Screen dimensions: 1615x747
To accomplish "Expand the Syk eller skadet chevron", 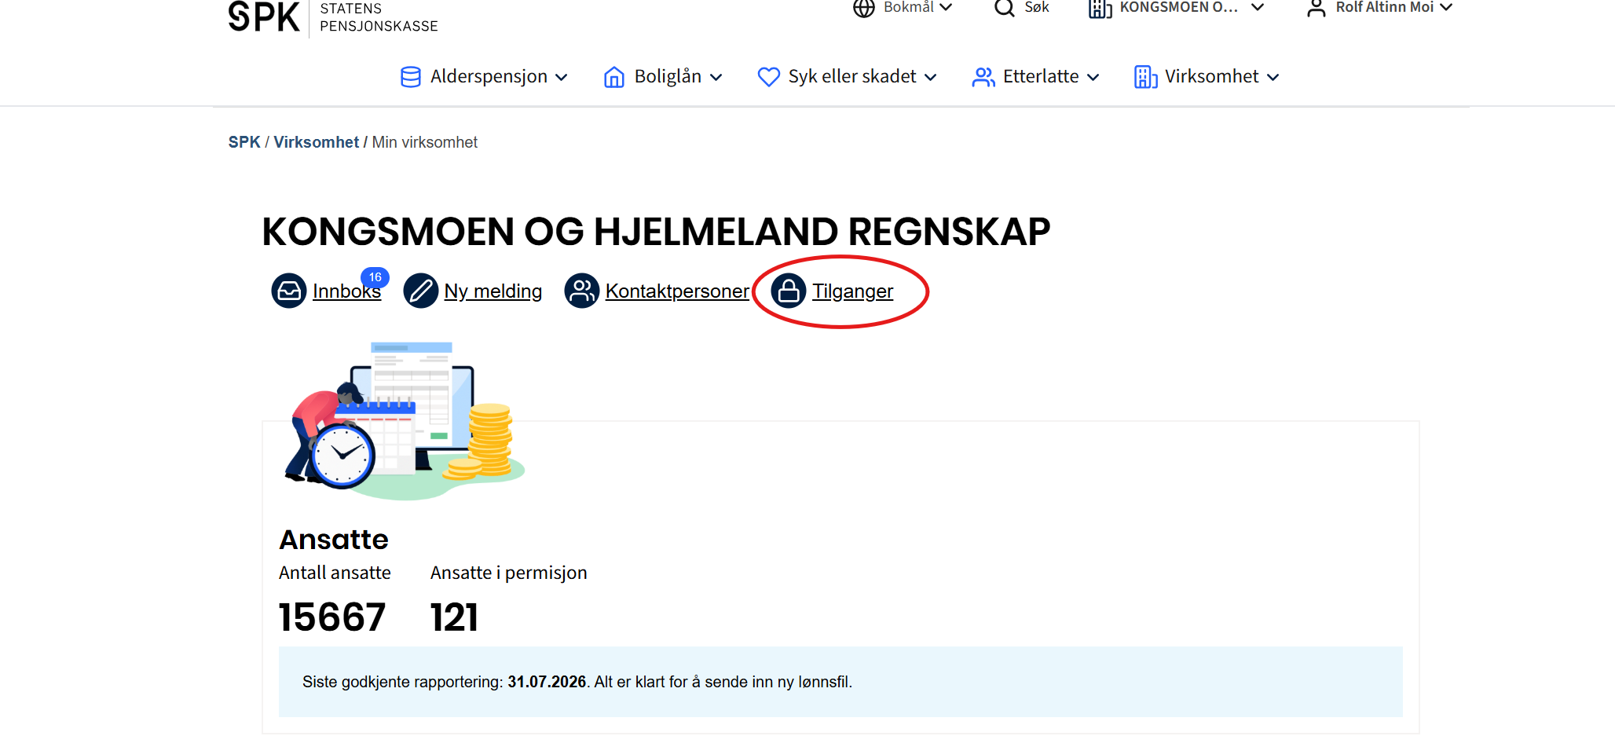I will (930, 78).
